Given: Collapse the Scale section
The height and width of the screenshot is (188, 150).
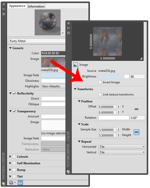Looking at the screenshot, I should tap(79, 124).
